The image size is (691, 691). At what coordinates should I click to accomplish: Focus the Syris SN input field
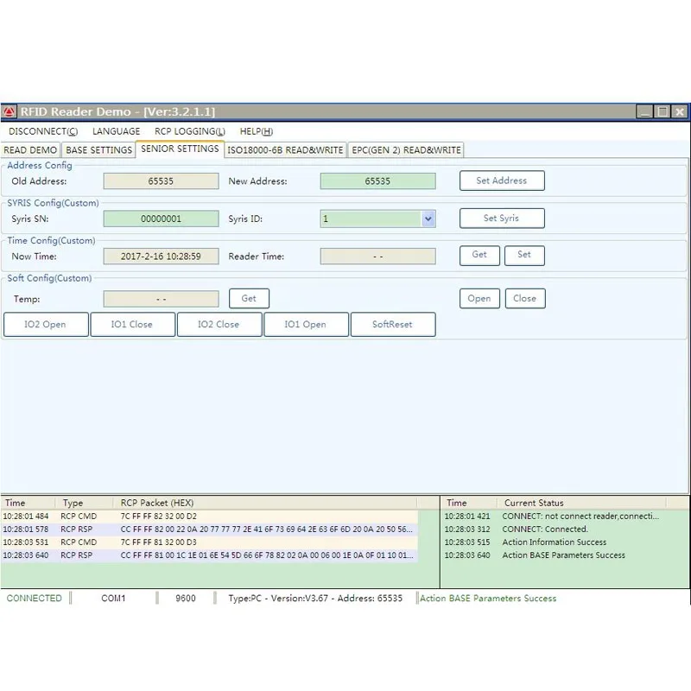coord(161,219)
